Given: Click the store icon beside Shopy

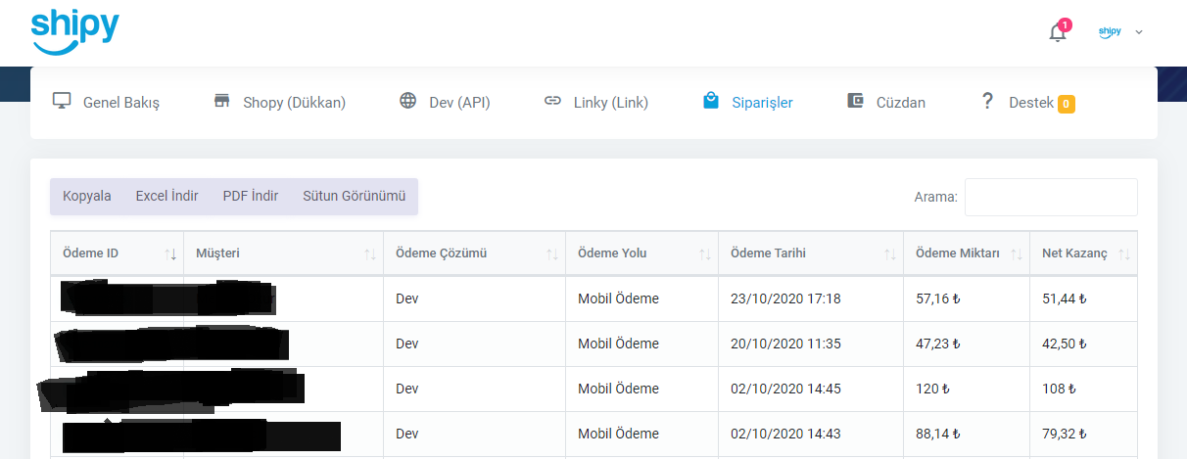Looking at the screenshot, I should tap(221, 101).
